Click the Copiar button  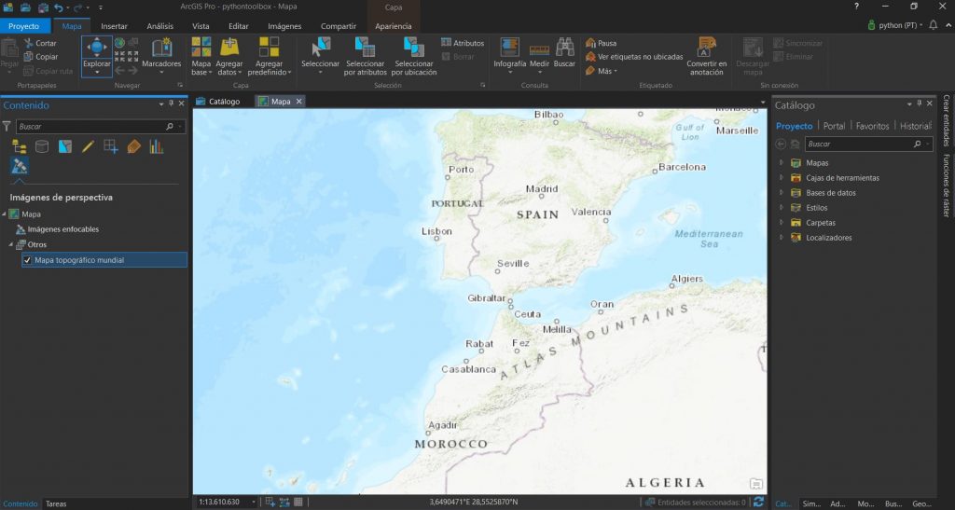(46, 57)
